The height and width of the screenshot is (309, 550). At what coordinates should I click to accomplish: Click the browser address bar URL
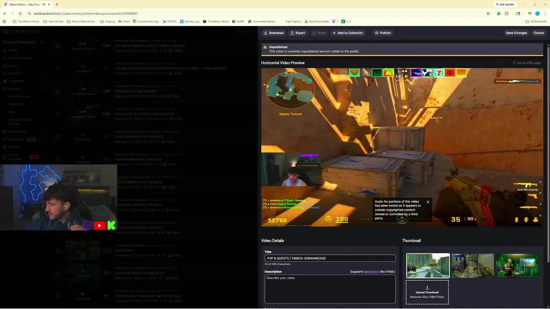tap(86, 13)
